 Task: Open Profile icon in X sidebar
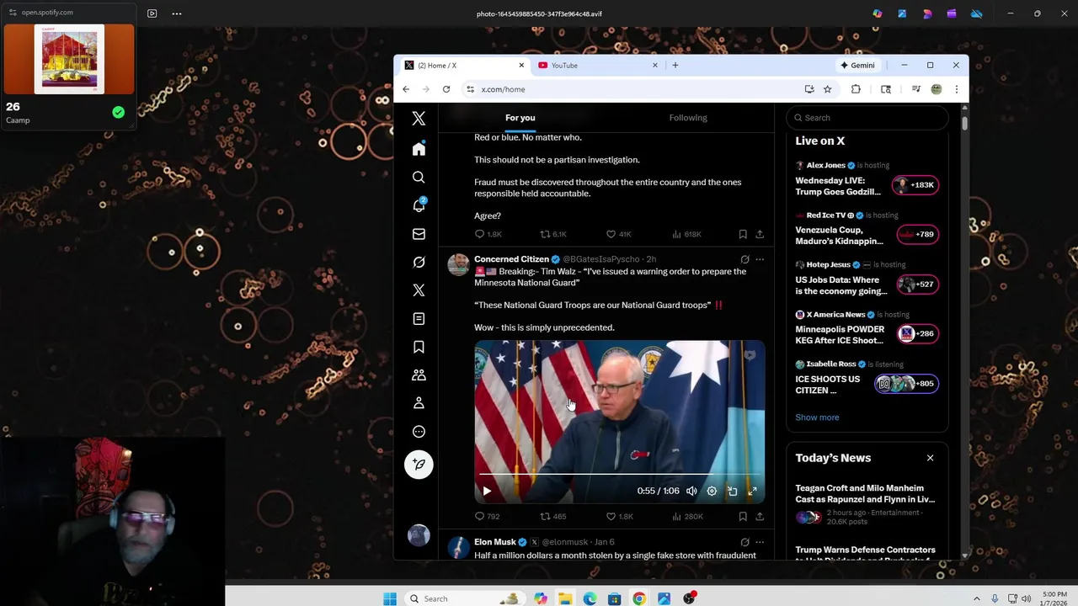pyautogui.click(x=419, y=403)
